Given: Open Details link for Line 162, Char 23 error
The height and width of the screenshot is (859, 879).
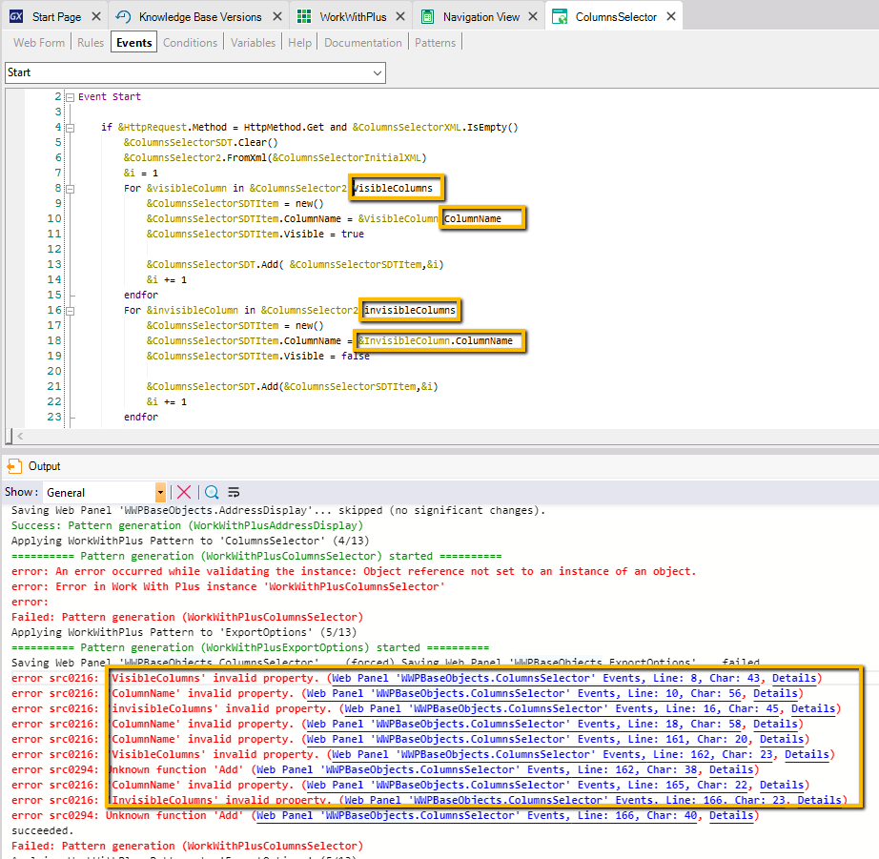Looking at the screenshot, I should click(807, 754).
